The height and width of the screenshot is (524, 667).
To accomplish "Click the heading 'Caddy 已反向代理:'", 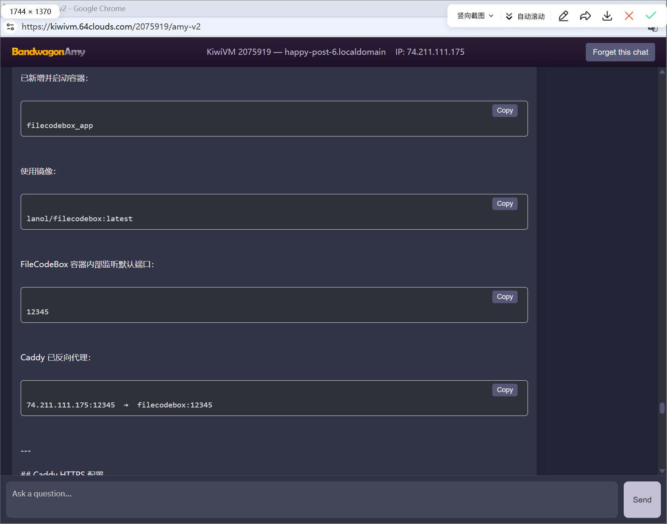I will (x=56, y=358).
